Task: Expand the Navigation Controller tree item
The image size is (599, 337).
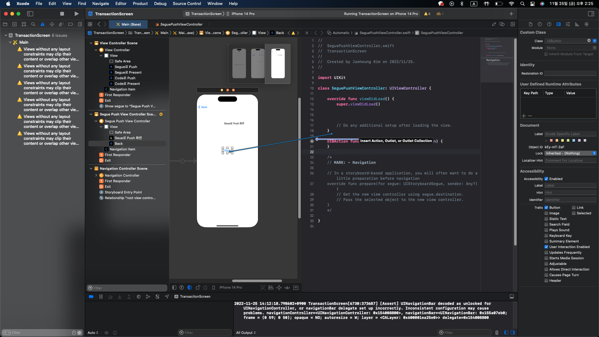Action: [96, 175]
